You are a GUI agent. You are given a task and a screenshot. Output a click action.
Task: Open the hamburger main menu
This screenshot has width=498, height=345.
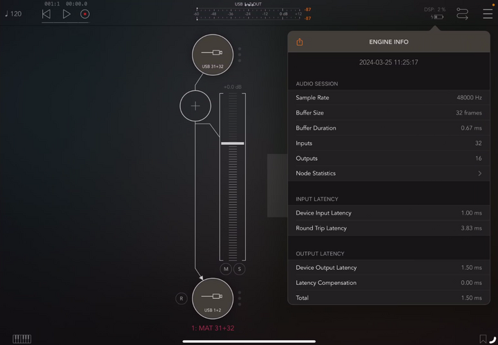[488, 14]
